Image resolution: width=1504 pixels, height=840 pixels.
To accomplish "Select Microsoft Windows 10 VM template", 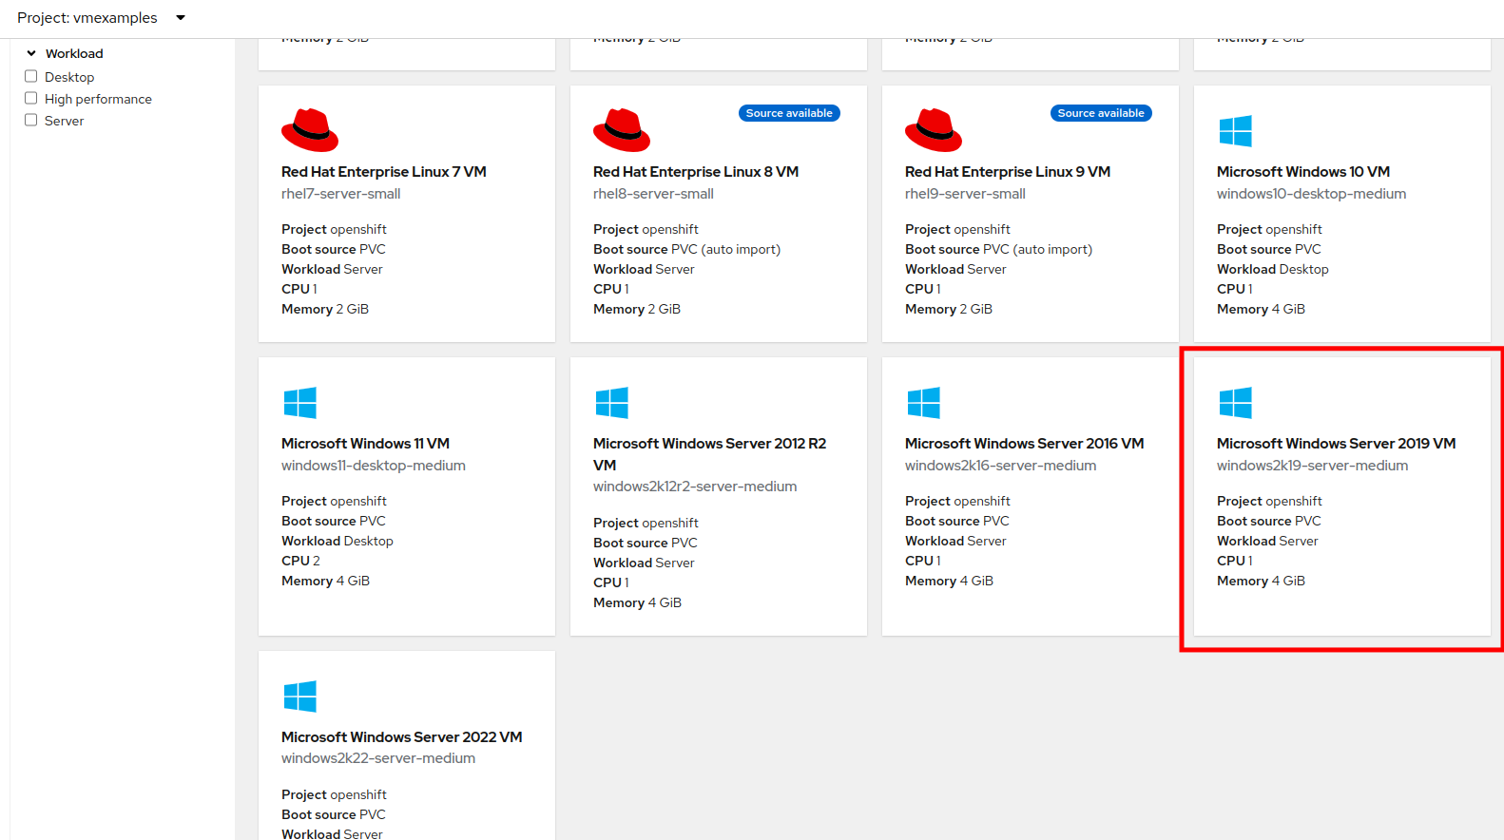I will tap(1303, 172).
